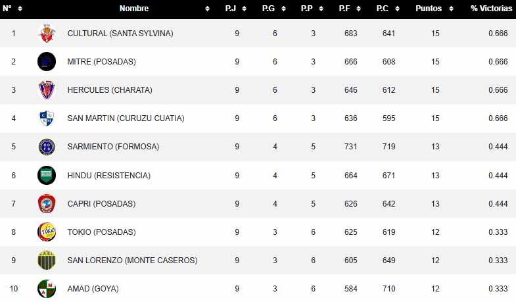Viewport: 516px width, 302px height.
Task: Click the Mitre (Posadas) team logo
Action: coord(47,61)
